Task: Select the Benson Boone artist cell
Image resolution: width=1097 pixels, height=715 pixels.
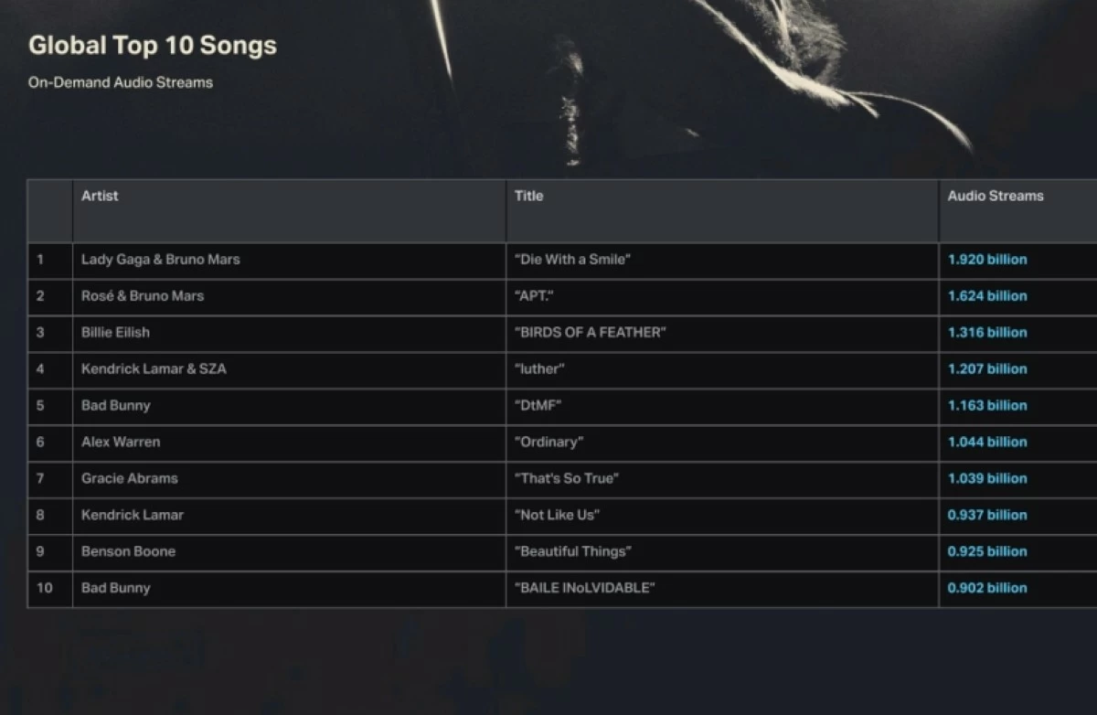Action: point(128,552)
